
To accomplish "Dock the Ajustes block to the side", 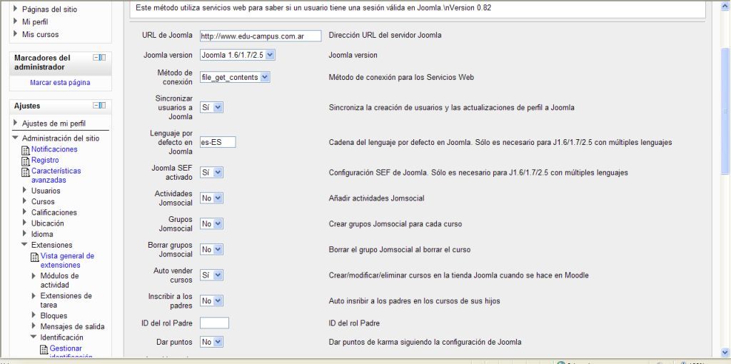I will pos(103,106).
